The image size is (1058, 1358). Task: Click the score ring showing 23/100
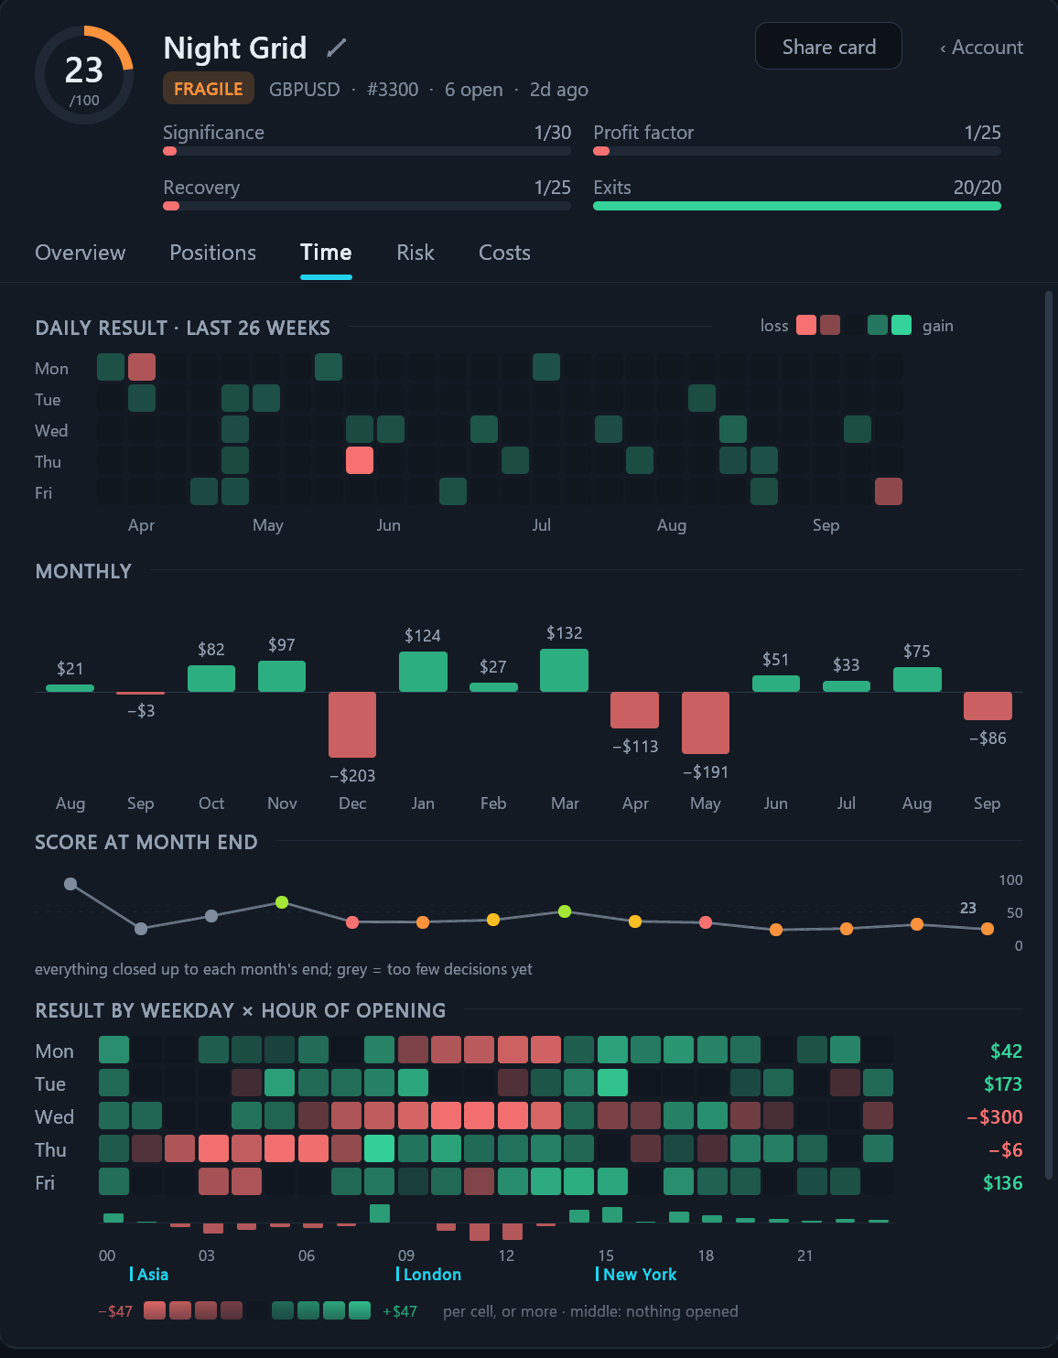coord(84,75)
